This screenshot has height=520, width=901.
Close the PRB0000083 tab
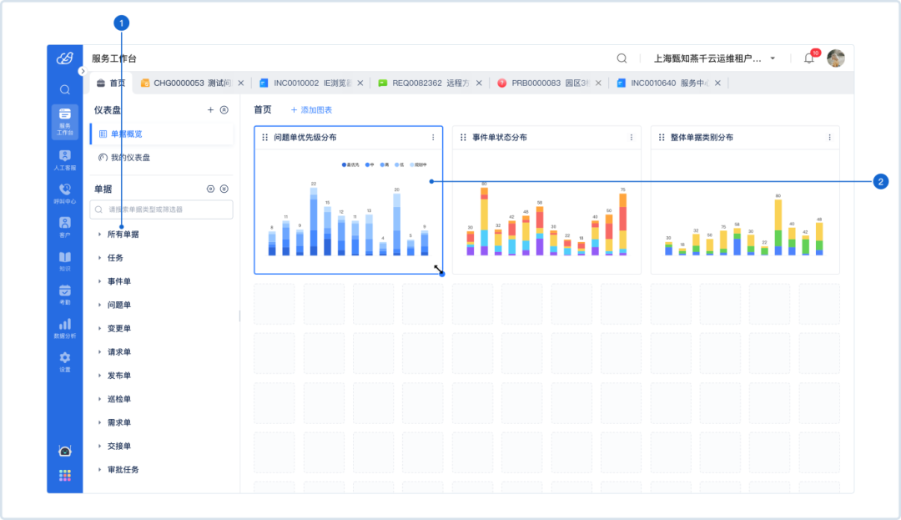[599, 83]
